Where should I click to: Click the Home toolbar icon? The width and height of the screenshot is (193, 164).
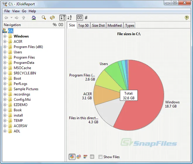point(34,18)
